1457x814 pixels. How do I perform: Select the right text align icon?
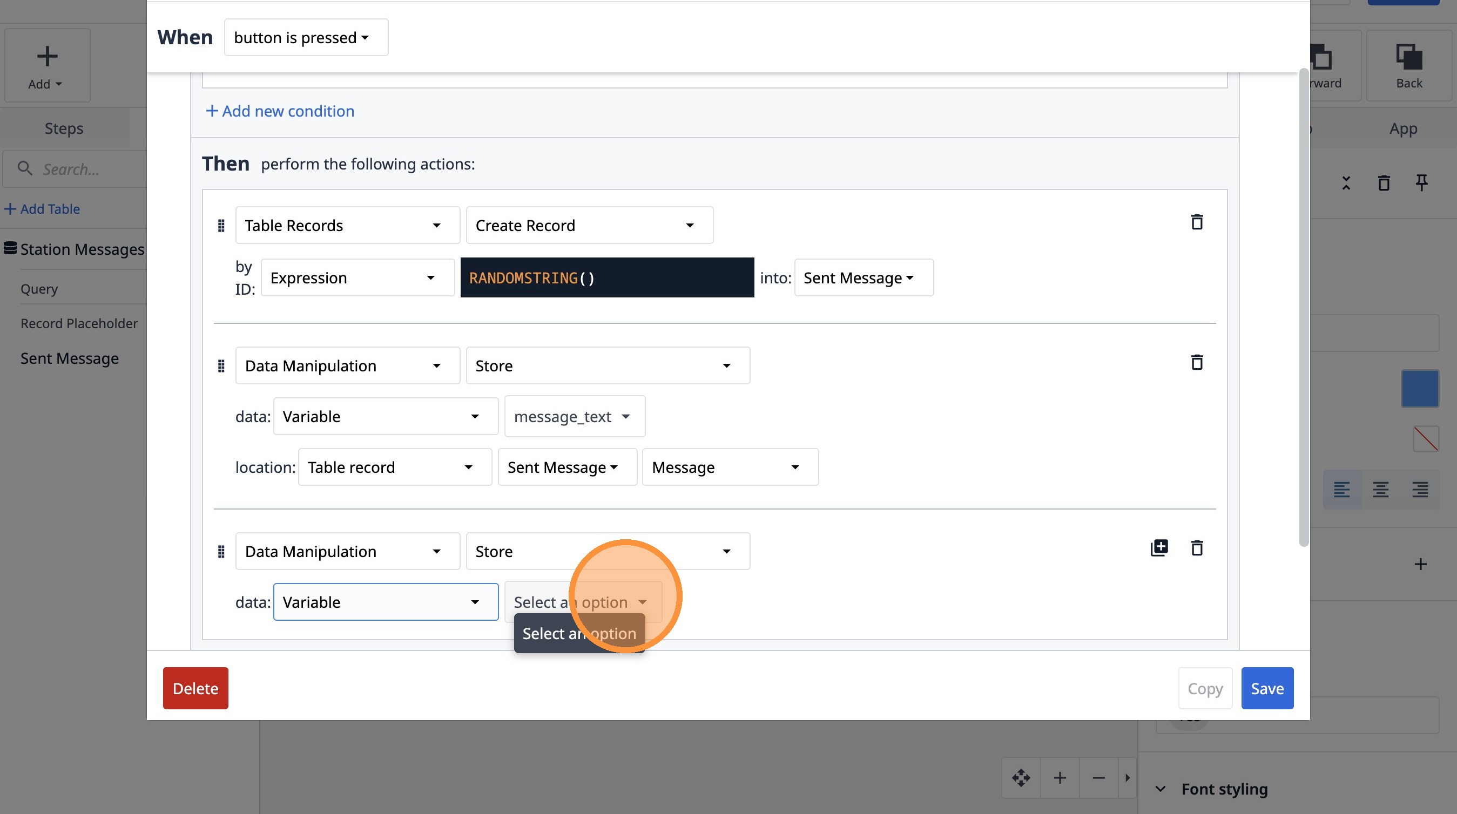(1420, 490)
